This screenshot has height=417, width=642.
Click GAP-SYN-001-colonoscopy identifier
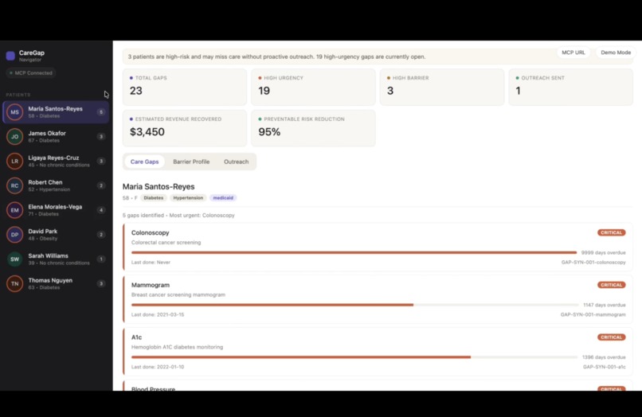point(593,263)
